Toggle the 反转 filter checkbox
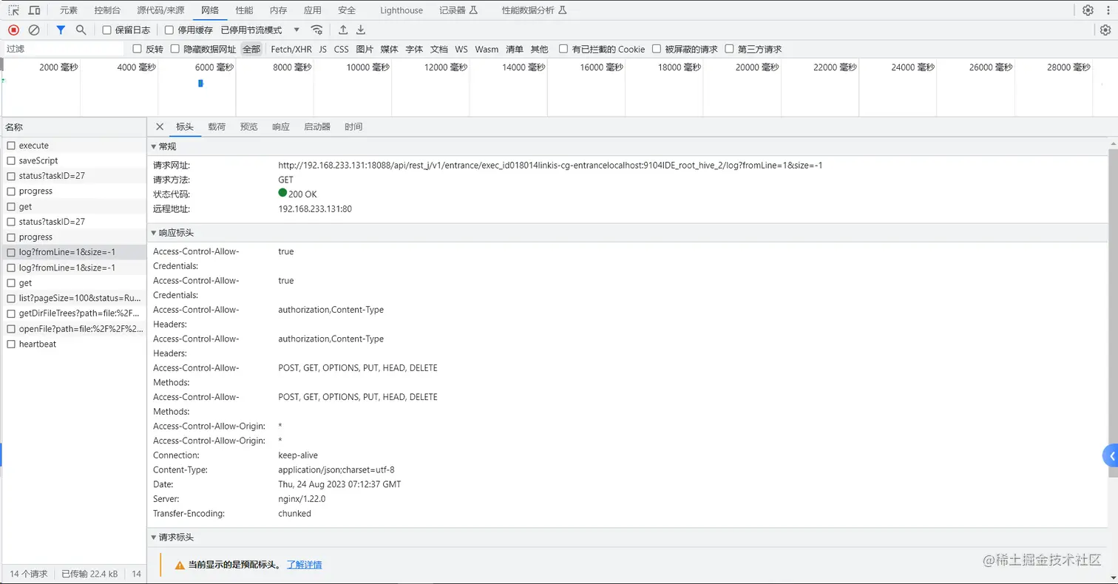Screen dimensions: 1118x584 (137, 50)
